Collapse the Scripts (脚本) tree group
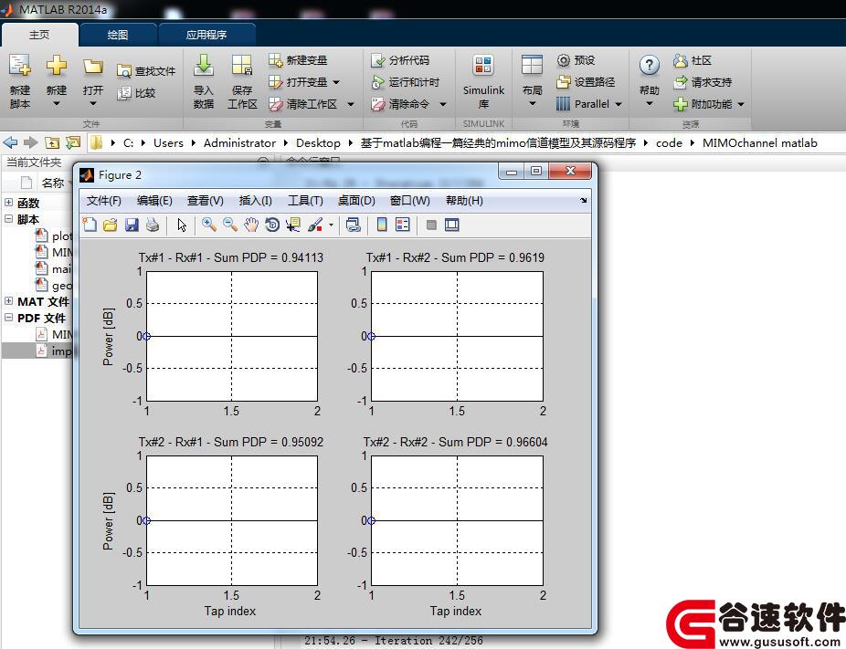 pyautogui.click(x=8, y=219)
